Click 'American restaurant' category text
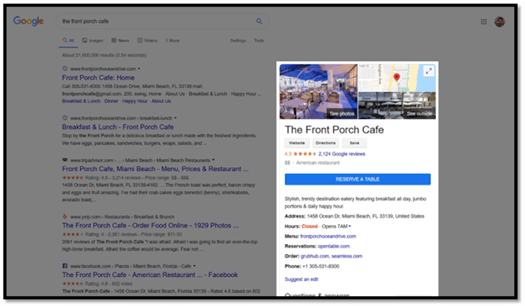525x306 pixels. pyautogui.click(x=318, y=163)
